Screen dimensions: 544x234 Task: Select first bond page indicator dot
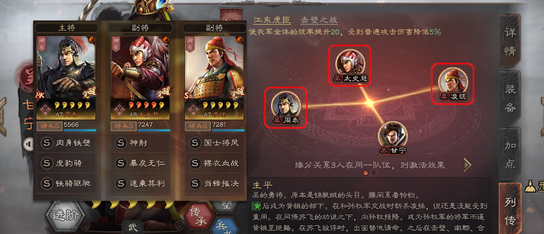(x=365, y=172)
